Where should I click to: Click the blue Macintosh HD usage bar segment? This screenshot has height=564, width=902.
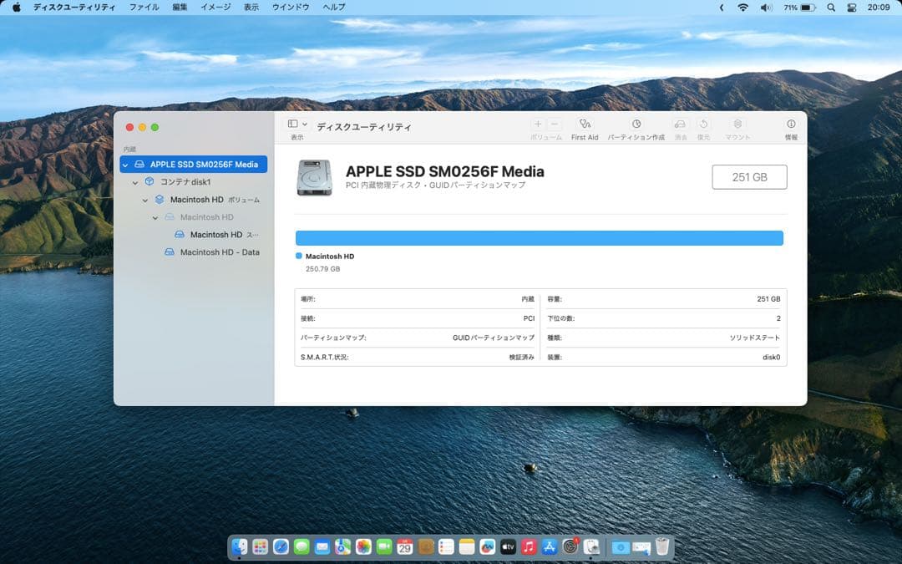[539, 237]
